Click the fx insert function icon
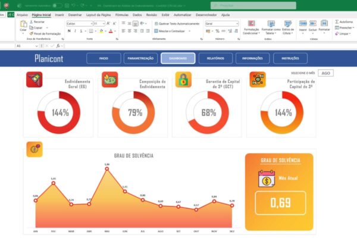The height and width of the screenshot is (238, 357). click(58, 46)
